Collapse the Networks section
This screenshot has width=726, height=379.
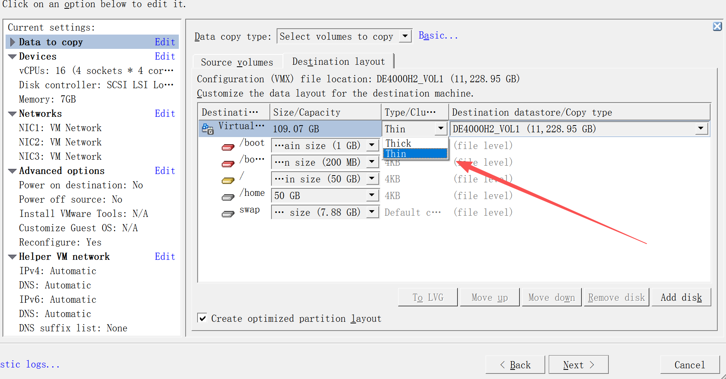(x=12, y=114)
